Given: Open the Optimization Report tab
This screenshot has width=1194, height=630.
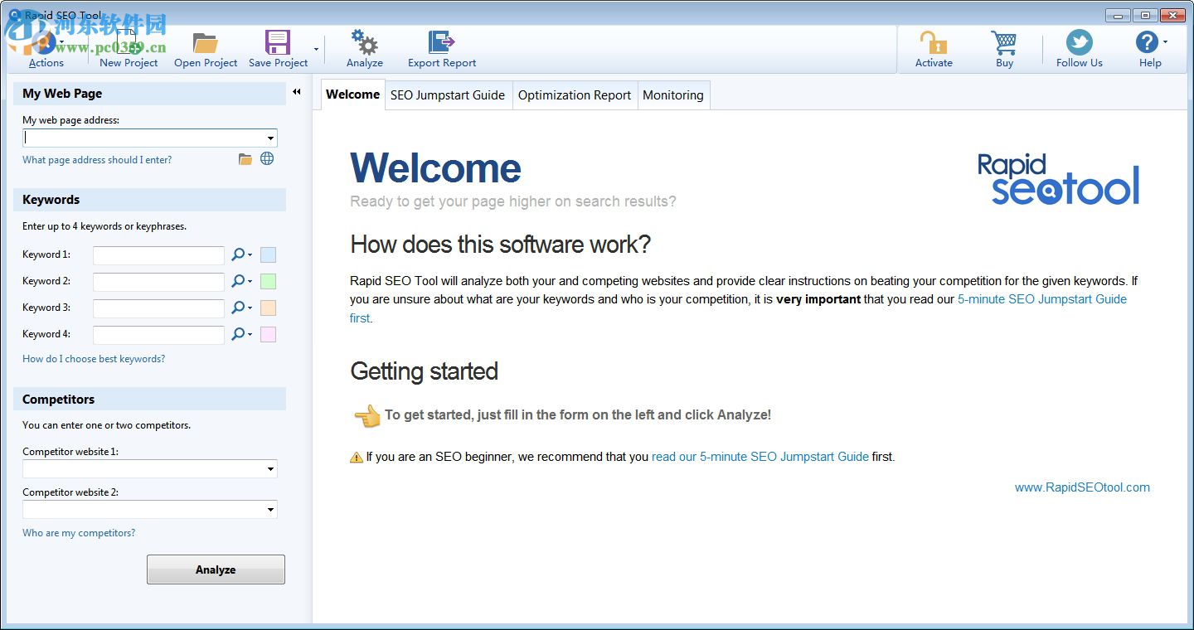Looking at the screenshot, I should coord(575,95).
